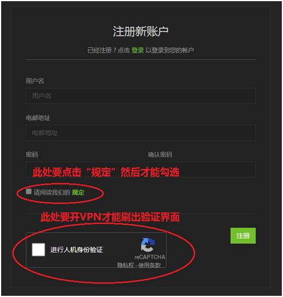
Task: Click the 密码 field label
Action: click(32, 154)
